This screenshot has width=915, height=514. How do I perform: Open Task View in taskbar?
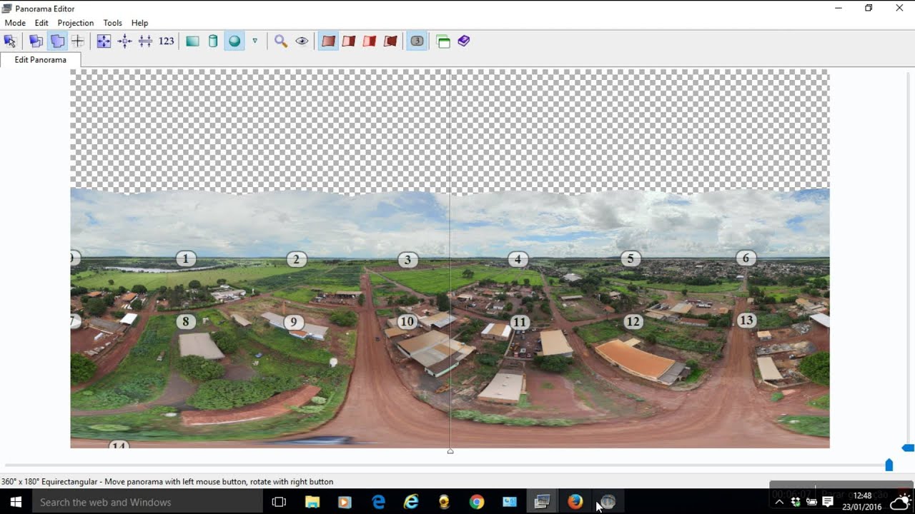click(x=280, y=502)
